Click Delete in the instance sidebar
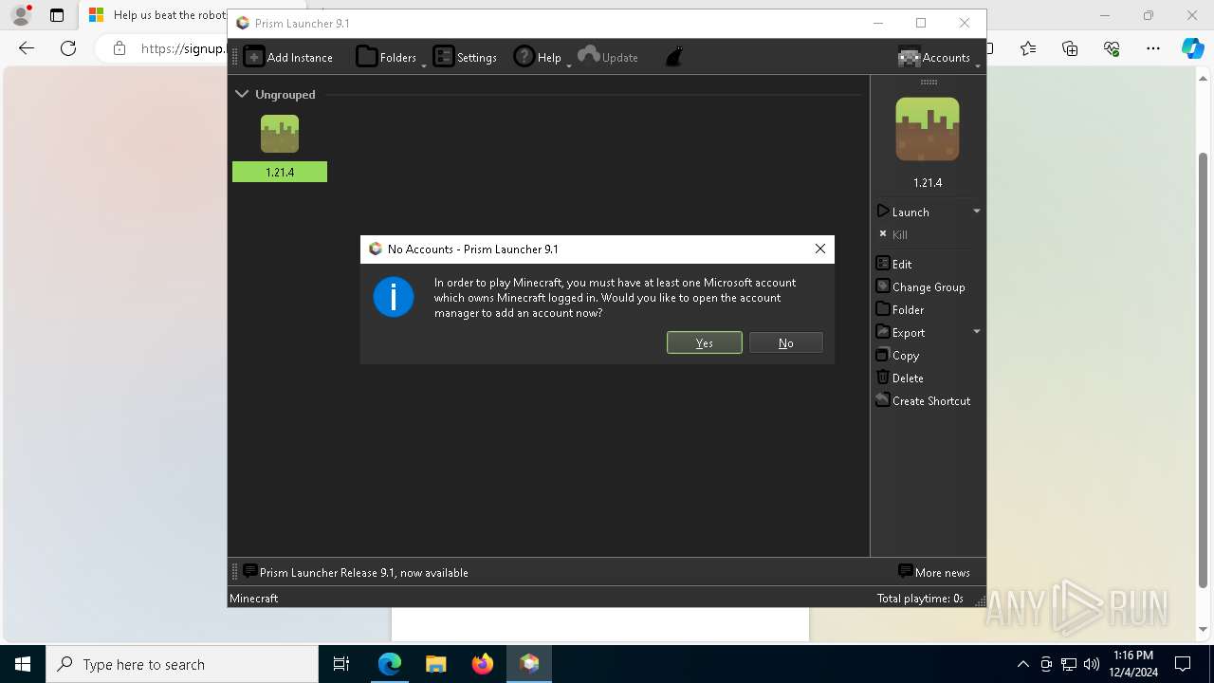Viewport: 1214px width, 683px height. point(899,378)
